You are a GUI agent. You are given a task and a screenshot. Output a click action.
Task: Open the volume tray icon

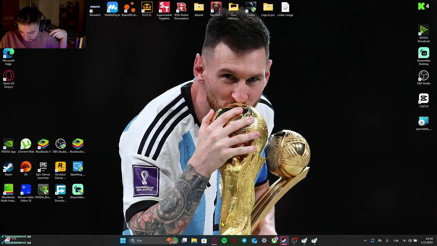pos(410,241)
